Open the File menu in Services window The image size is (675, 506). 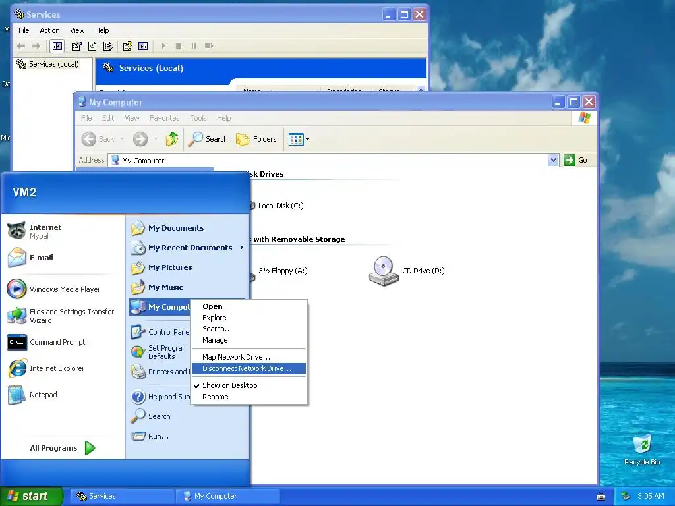pyautogui.click(x=24, y=30)
